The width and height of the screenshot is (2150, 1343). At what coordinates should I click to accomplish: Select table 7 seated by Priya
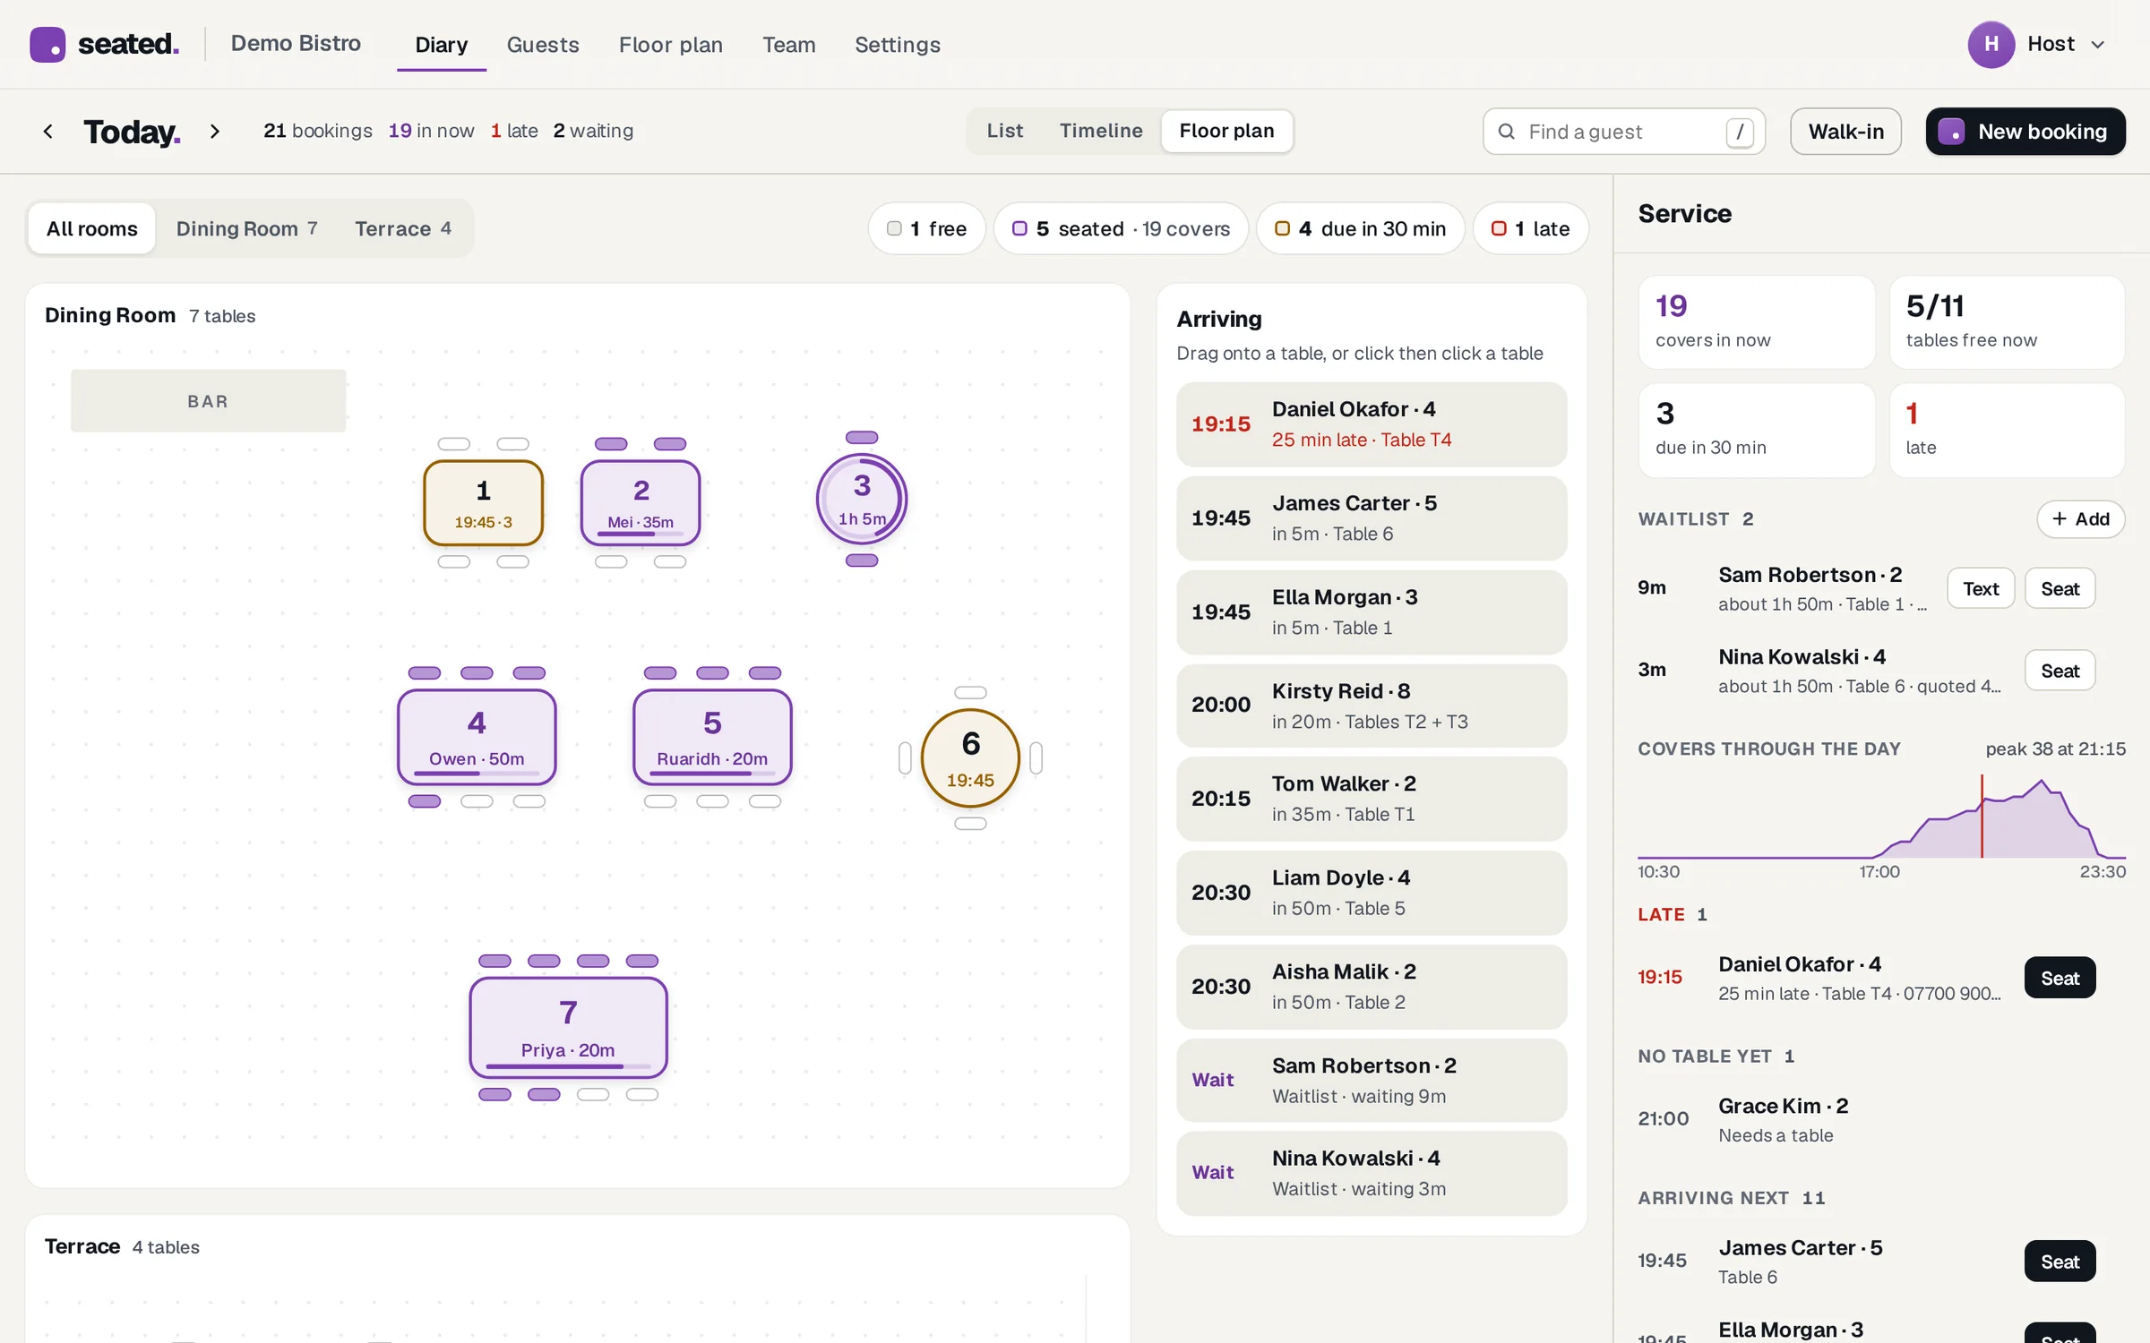[568, 1028]
